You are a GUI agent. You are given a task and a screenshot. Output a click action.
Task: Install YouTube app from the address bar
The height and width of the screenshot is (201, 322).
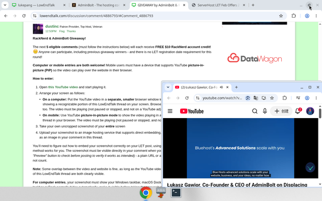pyautogui.click(x=264, y=98)
